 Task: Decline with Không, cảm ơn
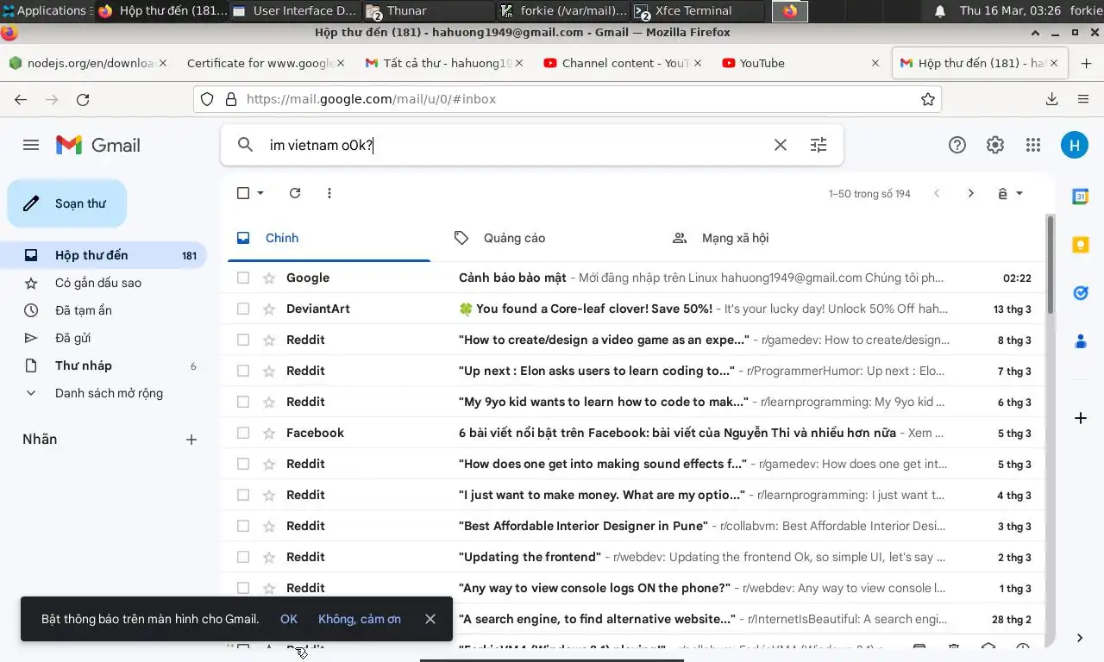[360, 619]
